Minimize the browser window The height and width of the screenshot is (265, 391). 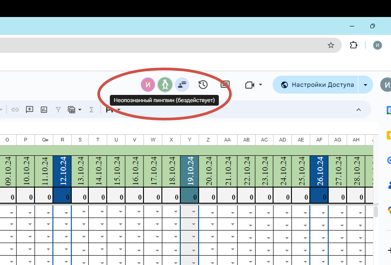(352, 26)
